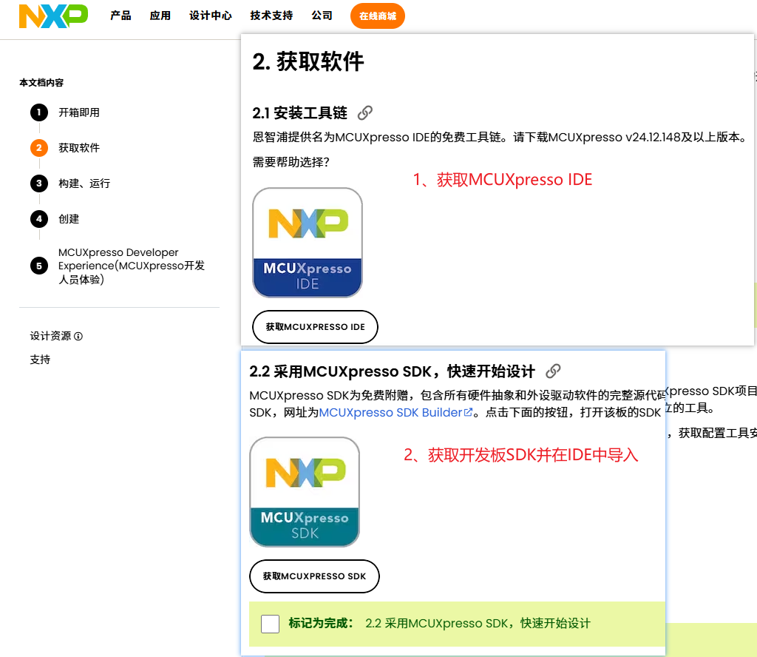Open the 技术支持 menu

271,15
